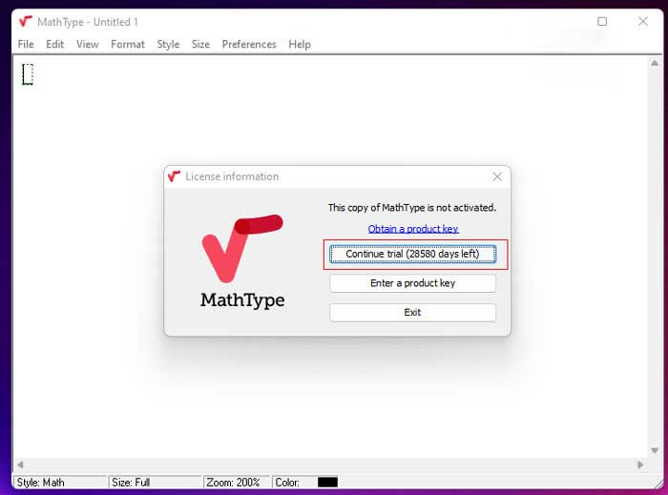Follow the Obtain a product key link

[413, 229]
